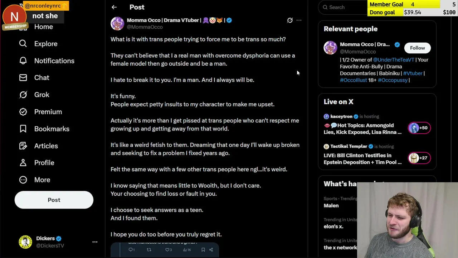Open the Dickers account switcher dots

[95, 242]
